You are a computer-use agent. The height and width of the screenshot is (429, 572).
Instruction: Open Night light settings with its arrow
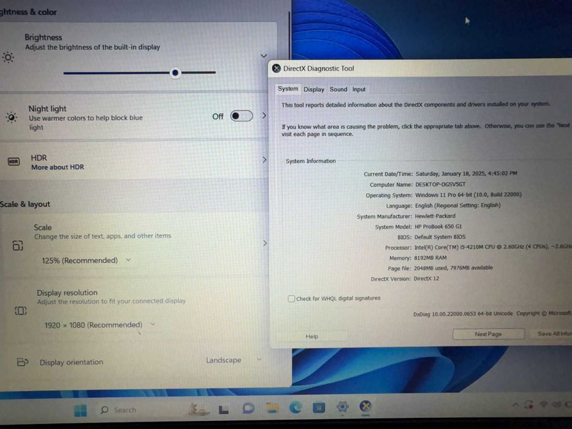pos(264,116)
